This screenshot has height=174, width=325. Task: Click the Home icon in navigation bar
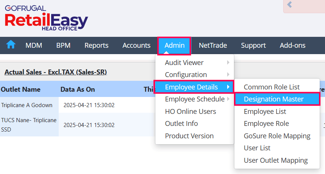[x=11, y=45]
